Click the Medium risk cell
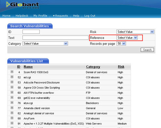The image size is (161, 128). (x=122, y=124)
